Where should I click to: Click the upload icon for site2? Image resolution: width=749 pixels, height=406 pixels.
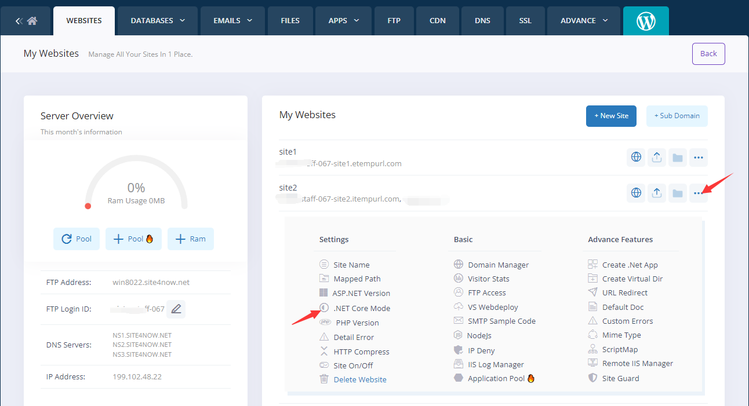click(657, 193)
